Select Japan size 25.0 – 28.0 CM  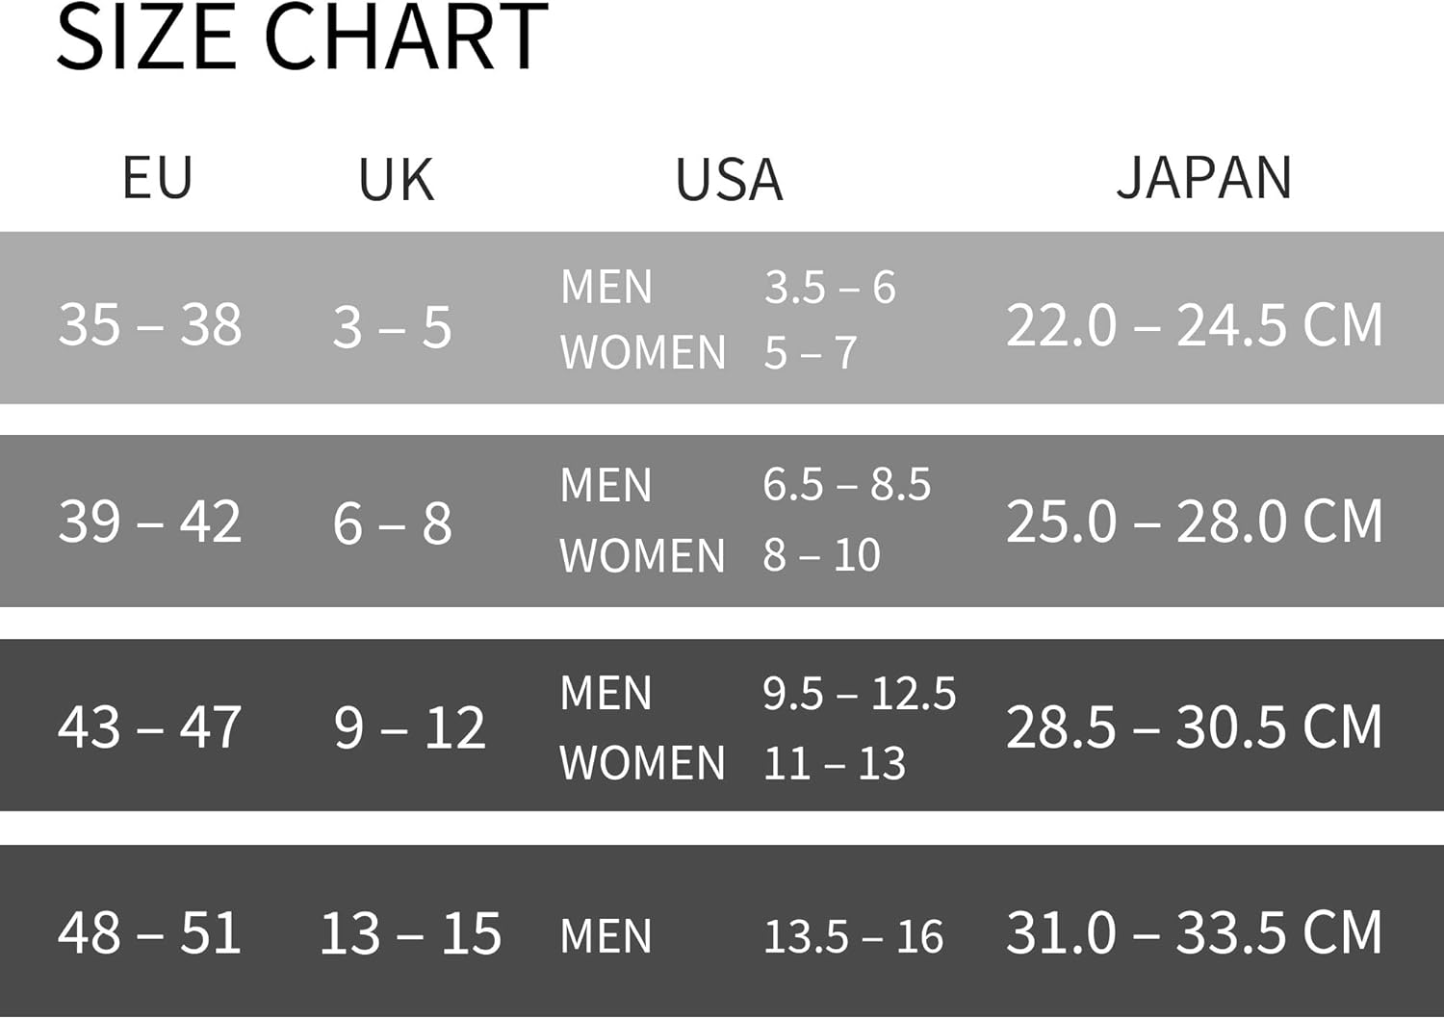(1194, 522)
